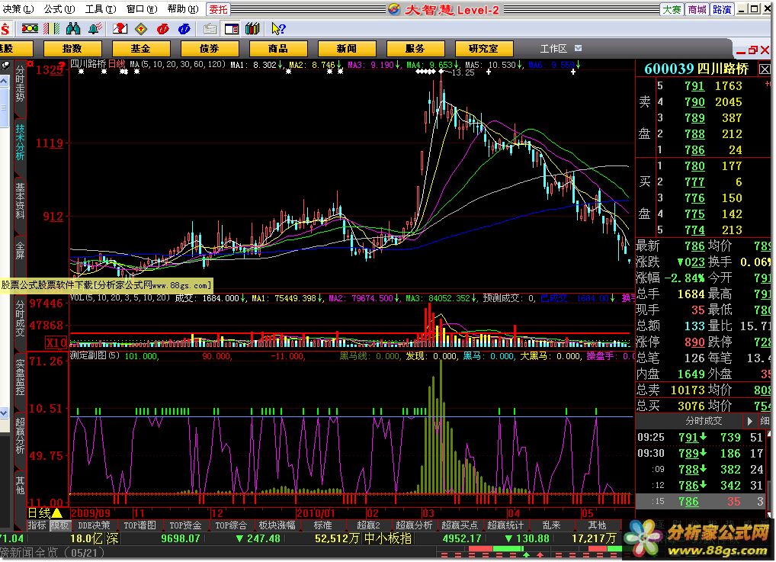Click the 商城 button
The height and width of the screenshot is (562, 776).
pos(697,9)
